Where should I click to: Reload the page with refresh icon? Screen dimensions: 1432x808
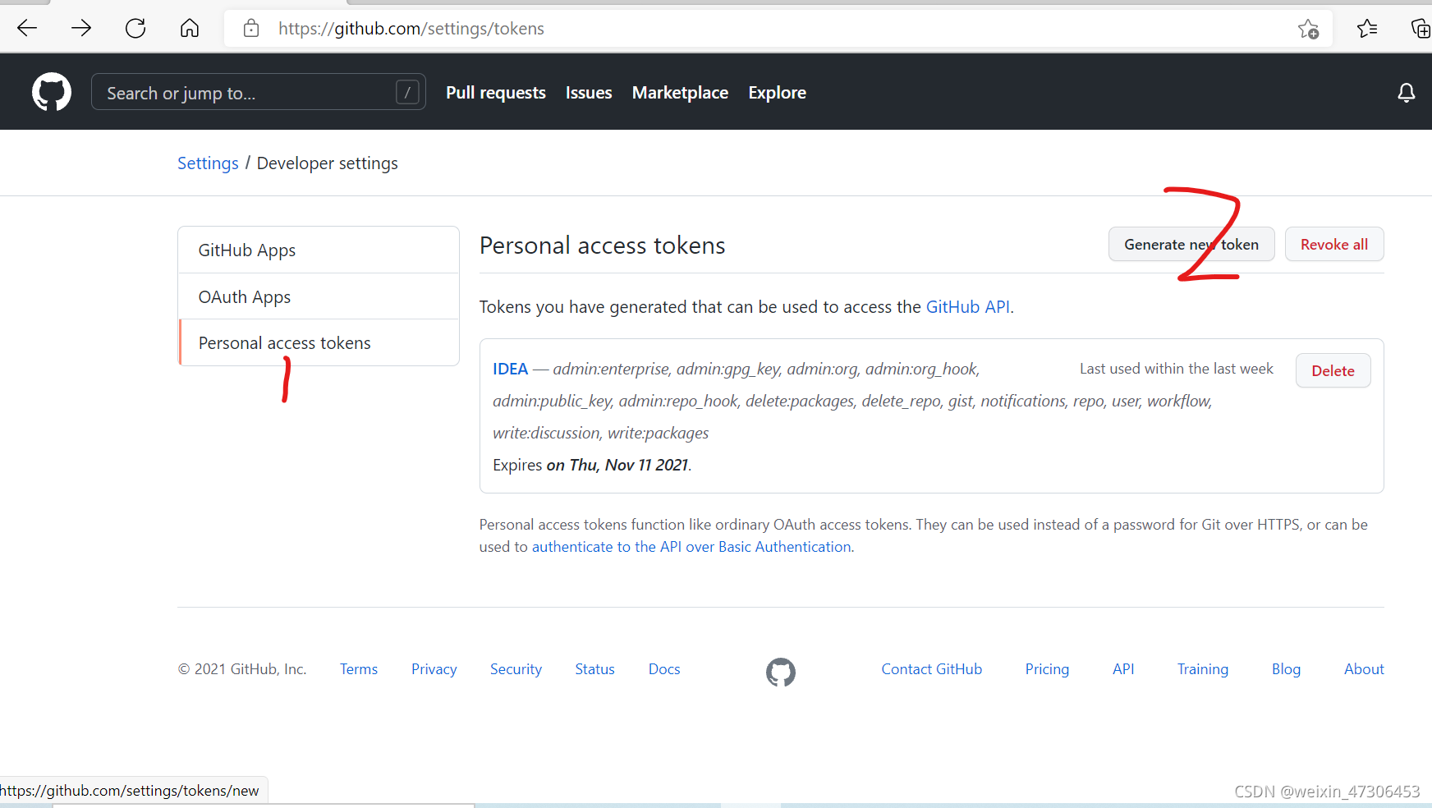point(135,29)
